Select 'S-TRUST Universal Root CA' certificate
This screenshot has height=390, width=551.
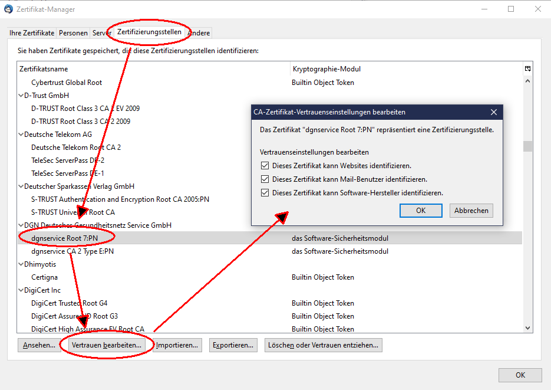(73, 212)
